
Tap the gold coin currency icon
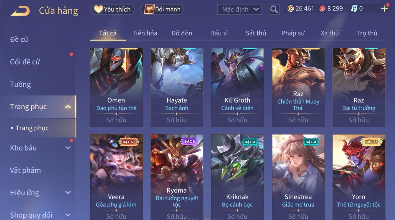tap(290, 9)
